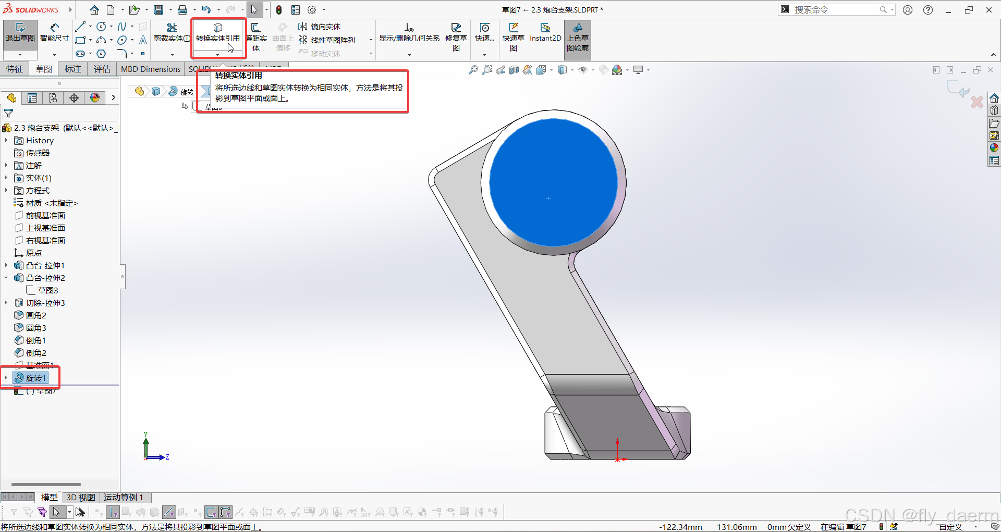This screenshot has width=1001, height=532.
Task: Click the Undo icon
Action: click(206, 9)
